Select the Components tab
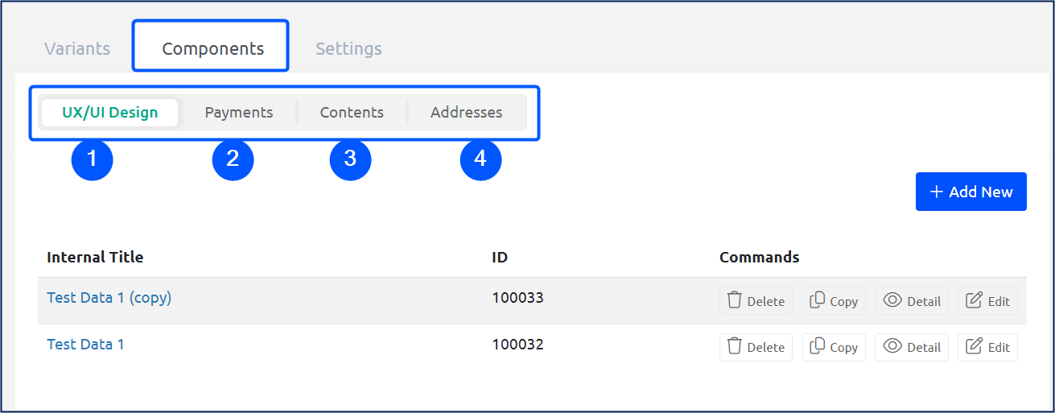1055x413 pixels. tap(212, 48)
